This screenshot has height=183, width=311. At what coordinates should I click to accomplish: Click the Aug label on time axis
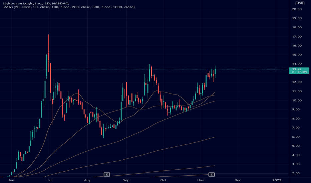click(87, 180)
